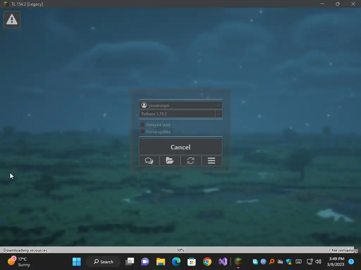Launch Google Chrome from the taskbar
This screenshot has width=361, height=270.
(x=207, y=262)
